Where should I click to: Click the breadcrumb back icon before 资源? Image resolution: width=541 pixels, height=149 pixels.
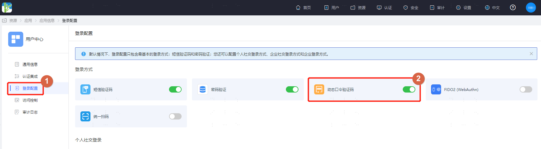click(4, 20)
